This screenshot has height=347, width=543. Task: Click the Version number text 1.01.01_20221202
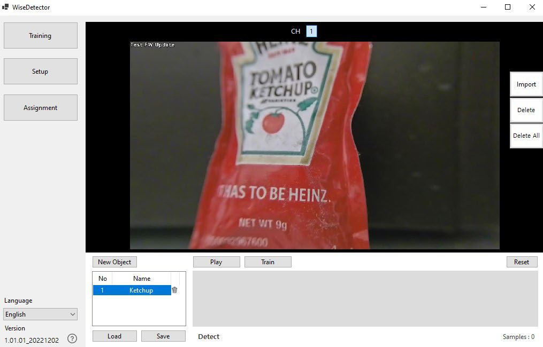32,340
